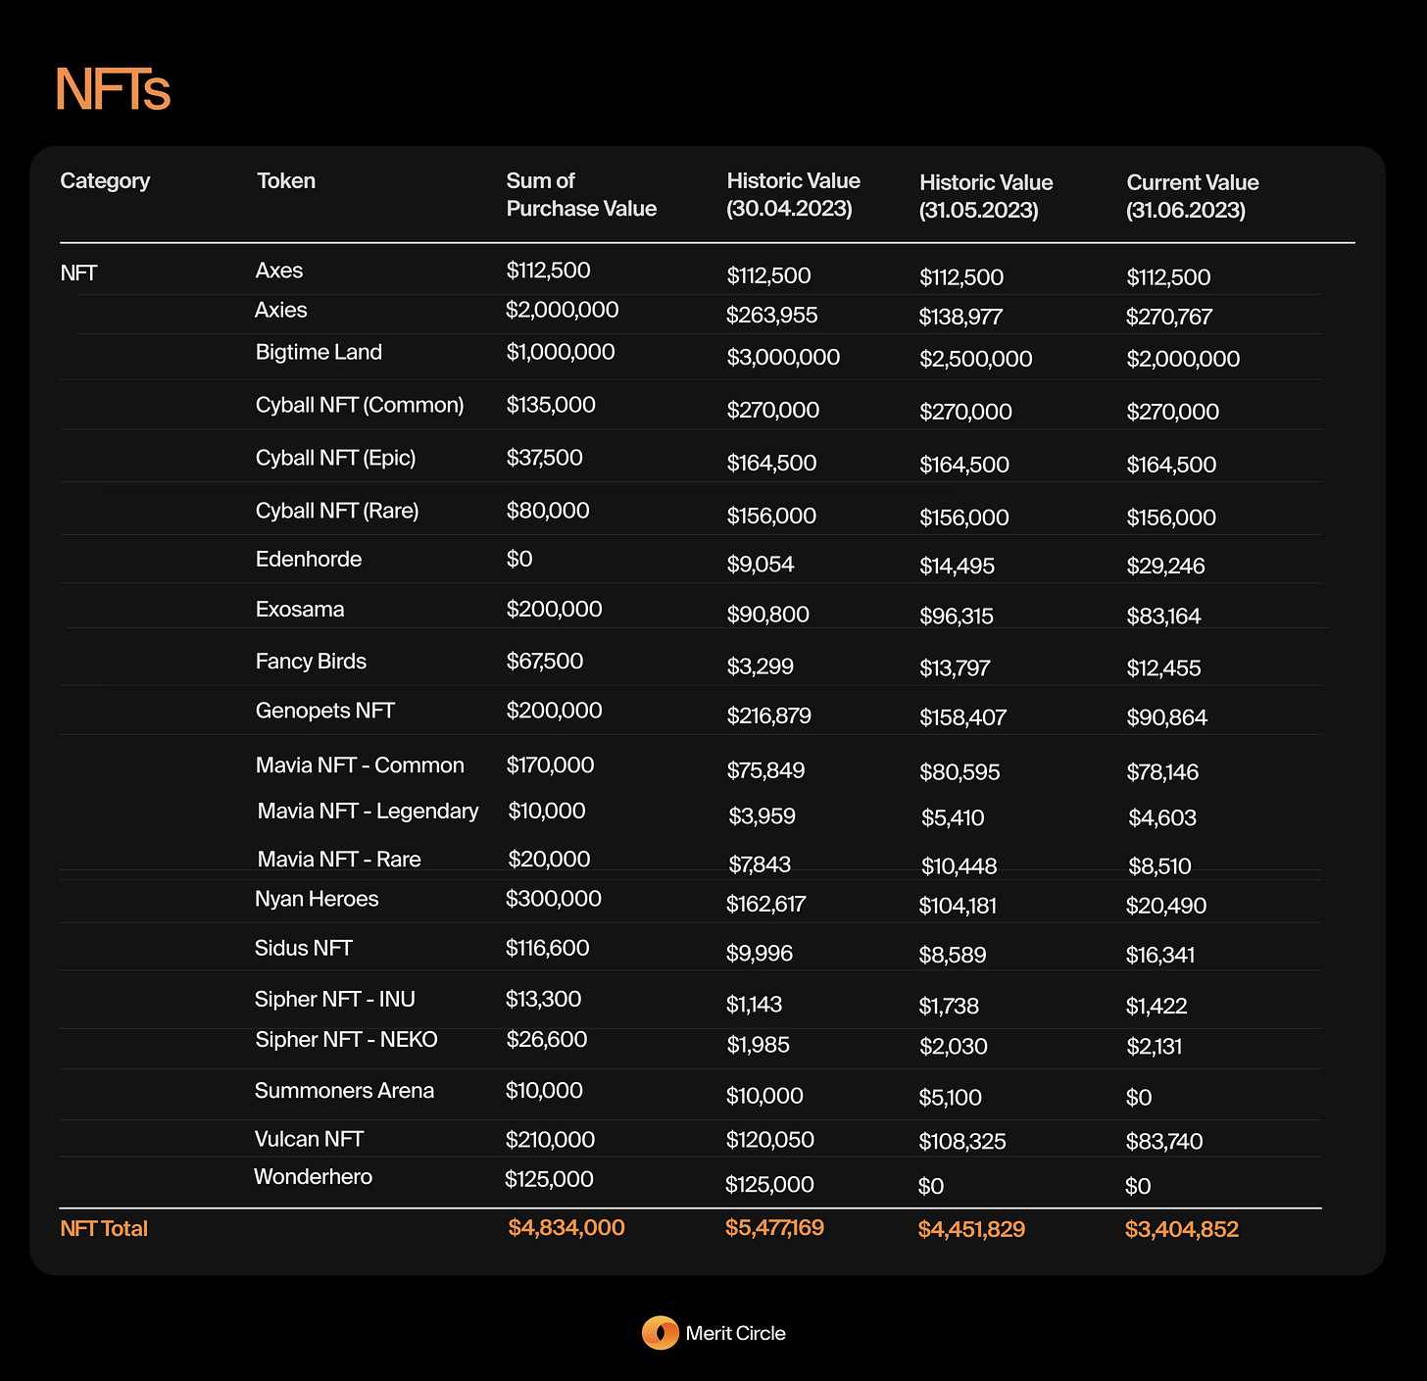Image resolution: width=1427 pixels, height=1381 pixels.
Task: Click Genopets NFT value $216,879
Action: [768, 715]
